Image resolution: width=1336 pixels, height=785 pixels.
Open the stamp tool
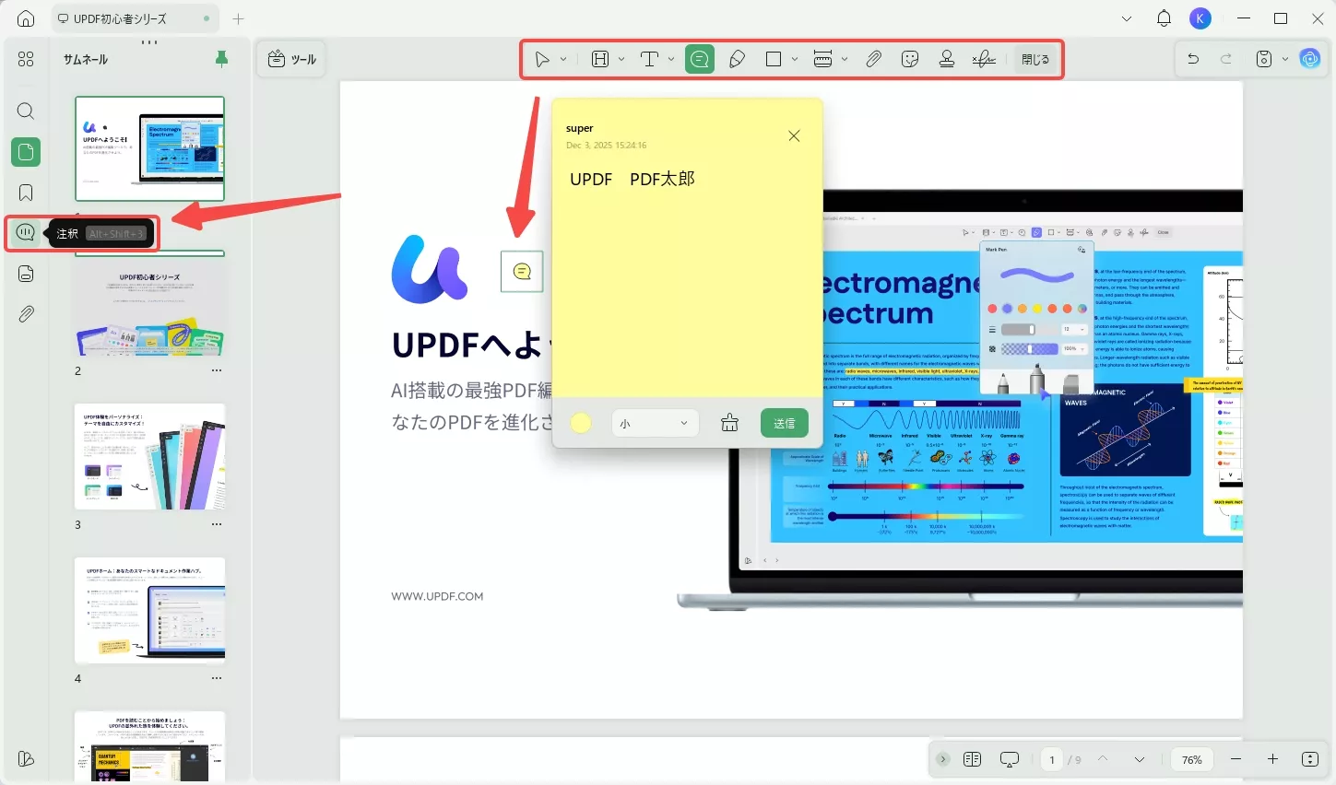[947, 59]
